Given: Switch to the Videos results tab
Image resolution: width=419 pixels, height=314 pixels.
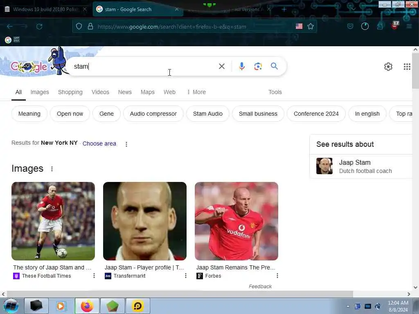Looking at the screenshot, I should pyautogui.click(x=100, y=92).
